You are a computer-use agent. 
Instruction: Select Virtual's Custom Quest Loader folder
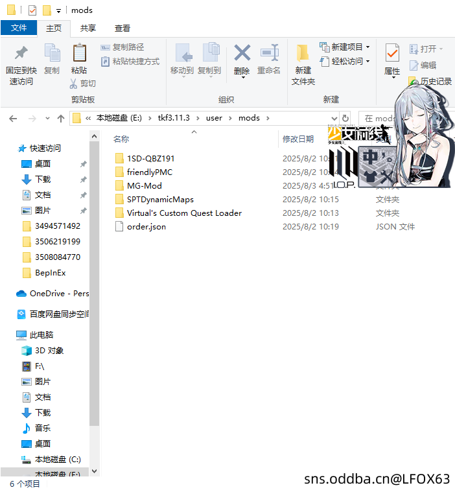[x=184, y=213]
